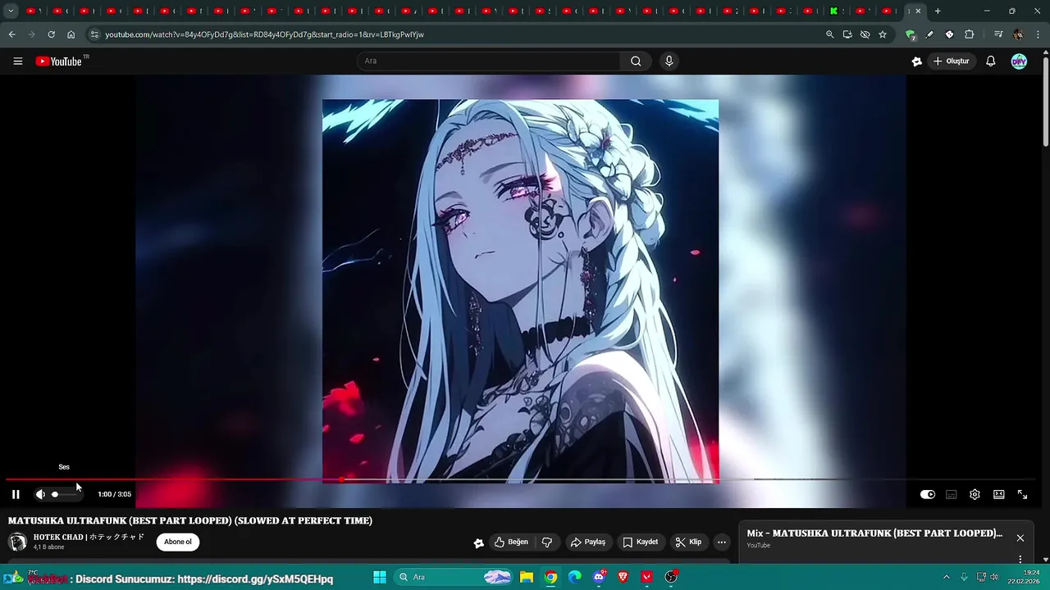Screen dimensions: 1050x590
Task: Open more actions three-dot menu
Action: (x=721, y=542)
